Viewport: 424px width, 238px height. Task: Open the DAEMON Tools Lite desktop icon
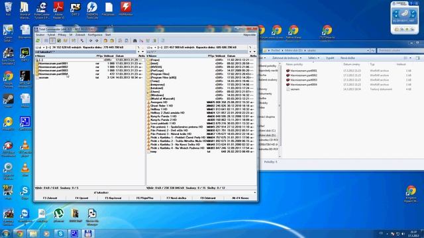92,10
